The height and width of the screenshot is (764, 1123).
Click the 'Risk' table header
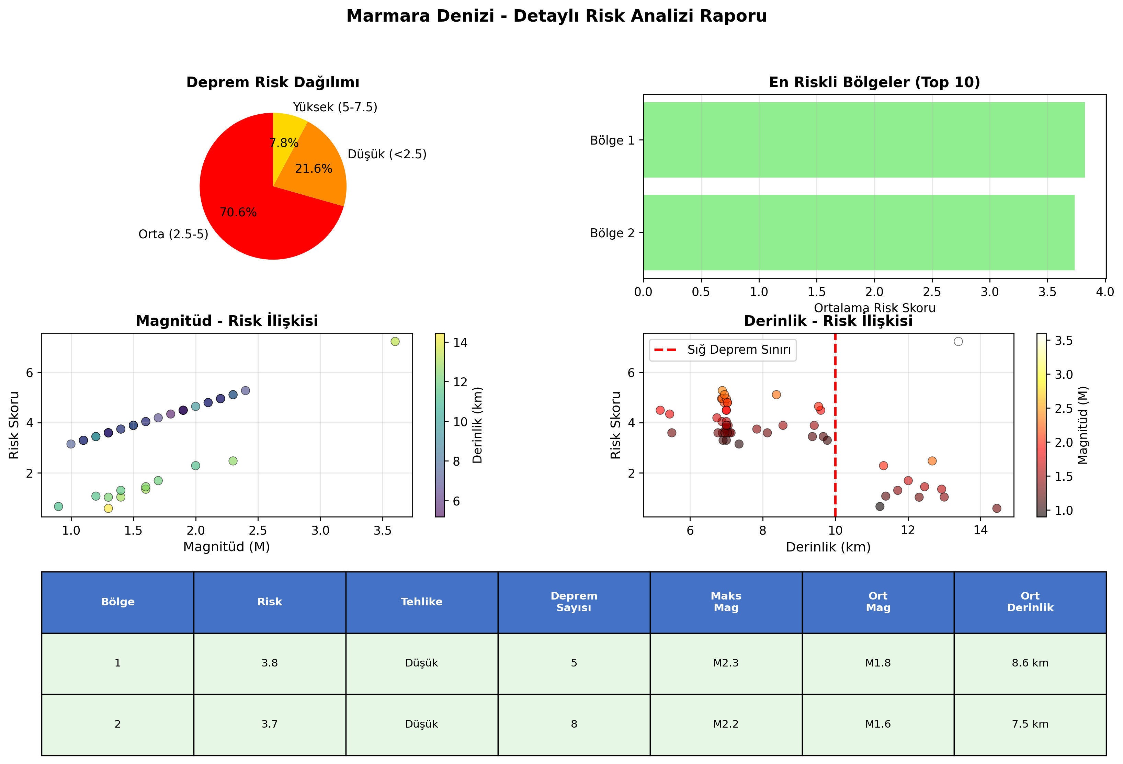[x=270, y=602]
